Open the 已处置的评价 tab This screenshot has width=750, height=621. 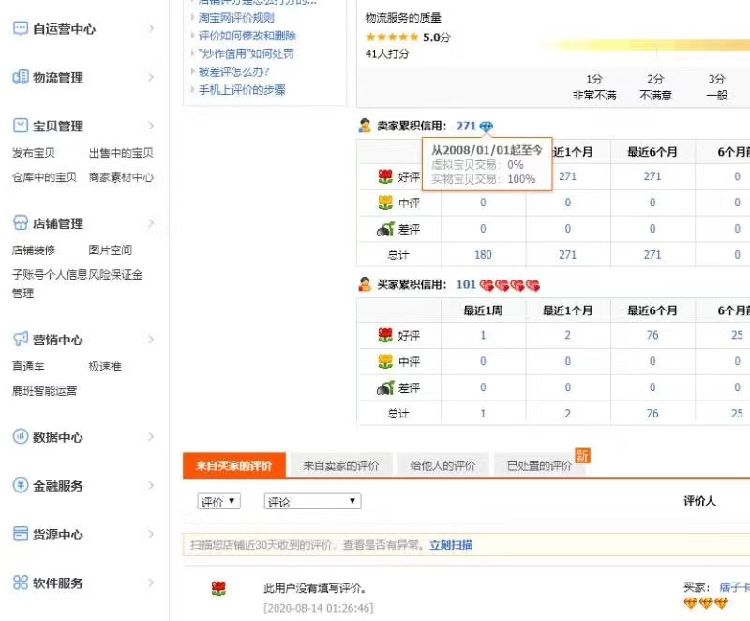540,465
